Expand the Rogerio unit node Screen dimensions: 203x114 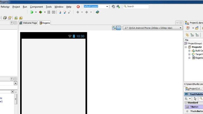[x=189, y=58]
